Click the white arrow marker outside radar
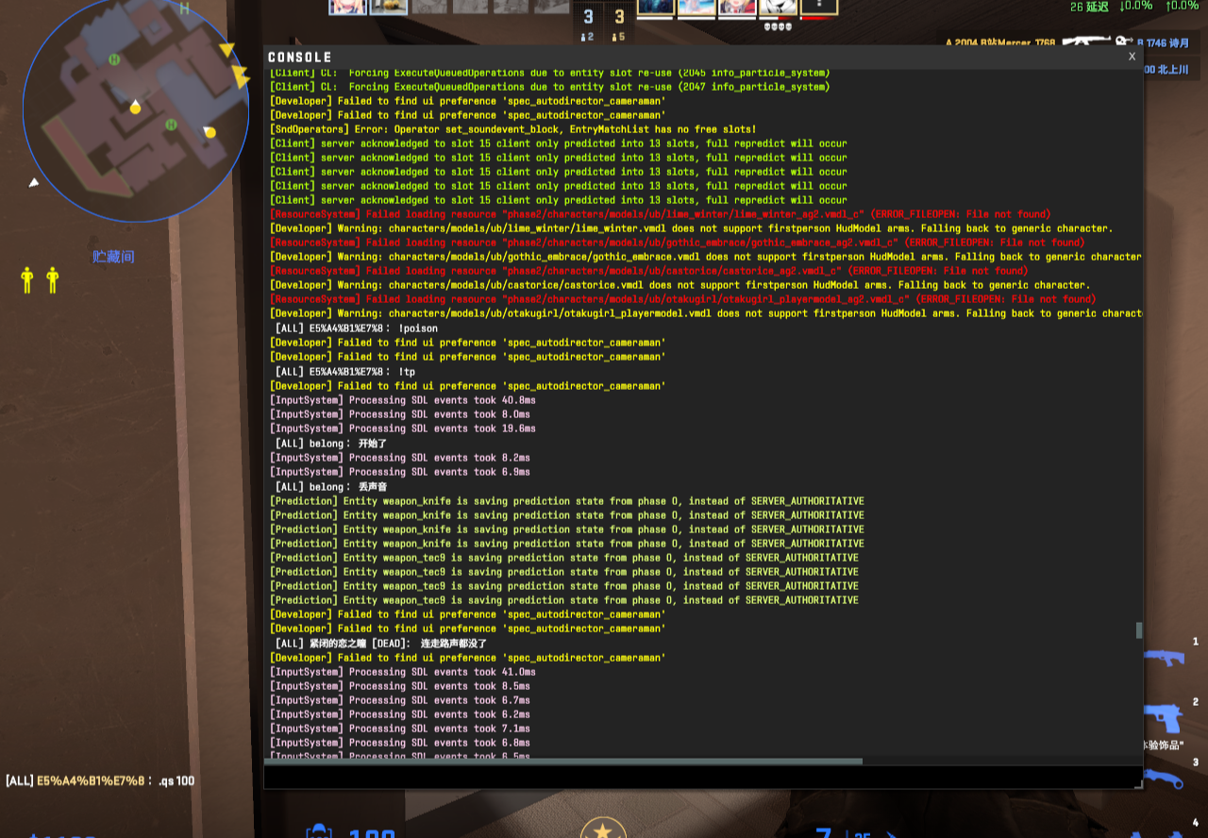 [x=34, y=182]
